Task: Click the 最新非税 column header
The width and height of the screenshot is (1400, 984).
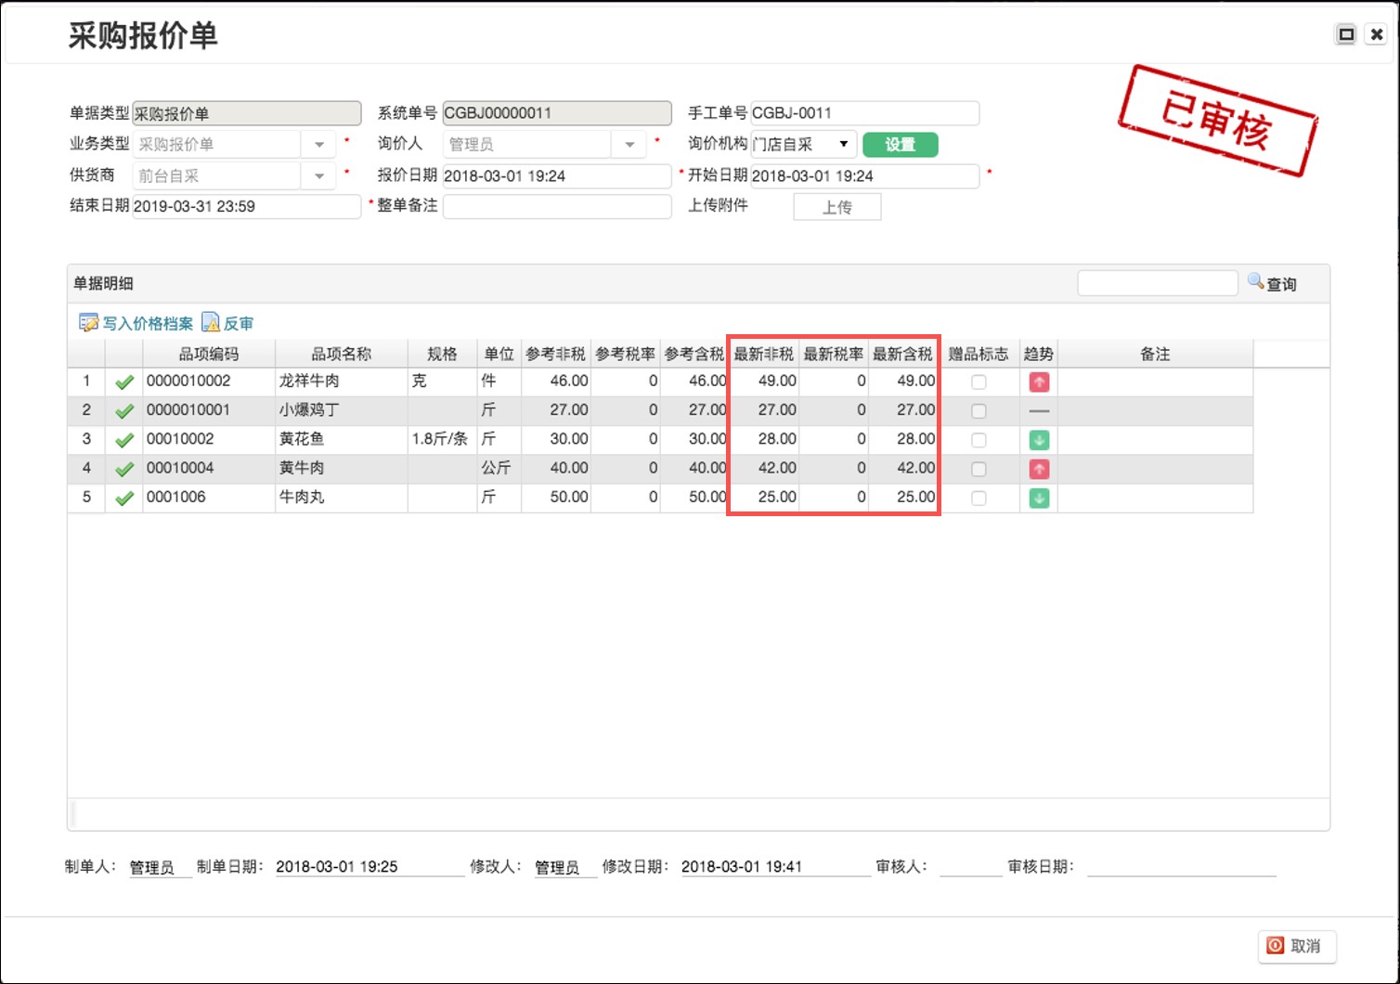Action: (764, 354)
